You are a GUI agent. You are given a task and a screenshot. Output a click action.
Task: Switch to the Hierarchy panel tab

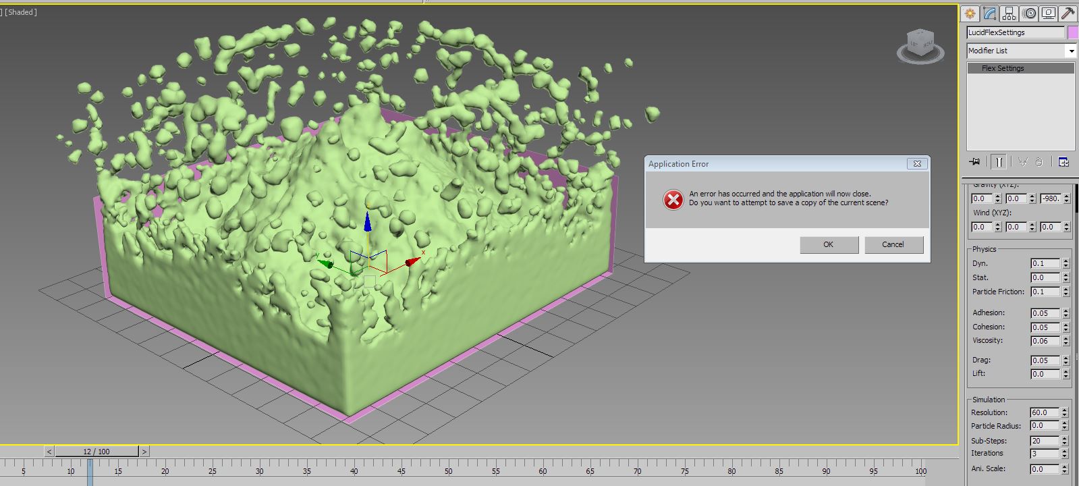(x=1009, y=13)
